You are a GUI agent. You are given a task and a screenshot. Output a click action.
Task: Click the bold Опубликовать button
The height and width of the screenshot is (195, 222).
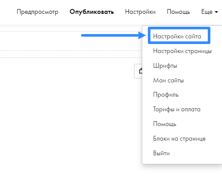[92, 12]
